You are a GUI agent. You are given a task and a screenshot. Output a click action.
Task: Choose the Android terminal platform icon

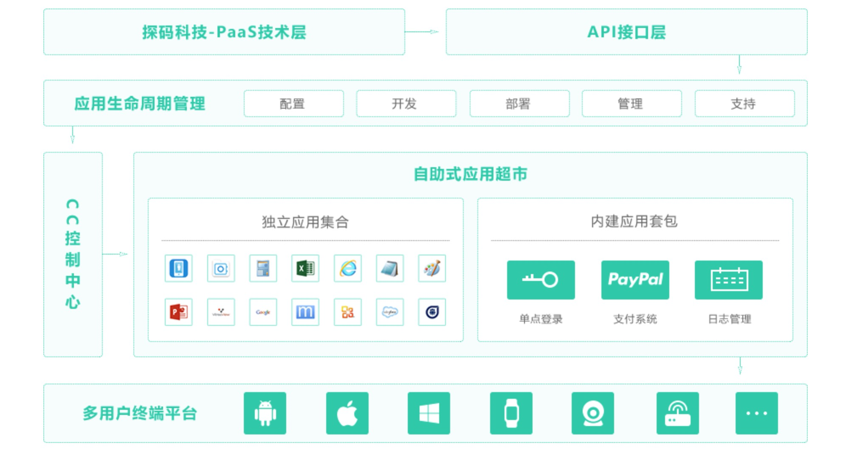pos(265,413)
